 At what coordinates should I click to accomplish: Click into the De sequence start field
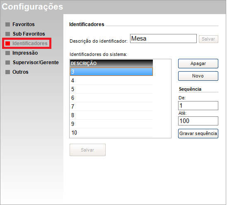198,106
